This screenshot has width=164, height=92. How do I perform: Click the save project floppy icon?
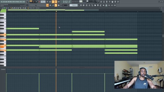(112, 2)
